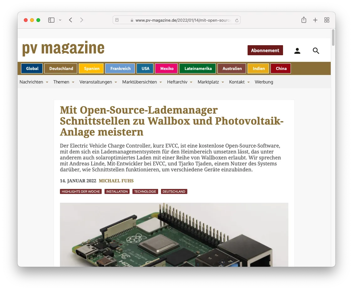Expand the Themen menu
Image resolution: width=353 pixels, height=290 pixels.
pos(64,82)
